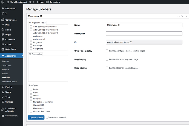Enable sidebar on shop index page

(107, 68)
